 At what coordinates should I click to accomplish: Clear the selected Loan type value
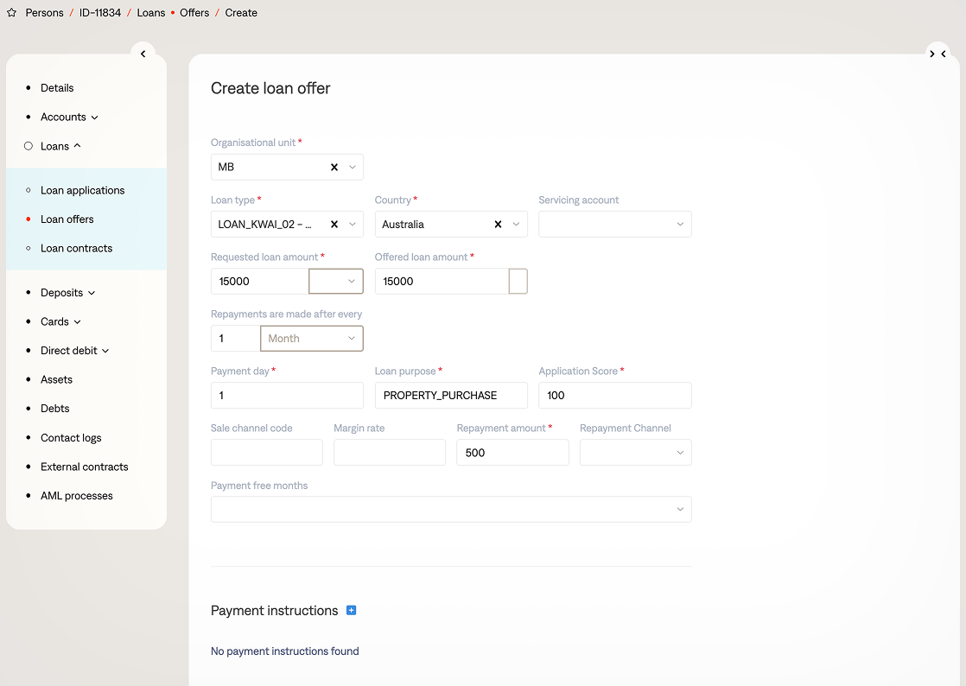(x=334, y=224)
